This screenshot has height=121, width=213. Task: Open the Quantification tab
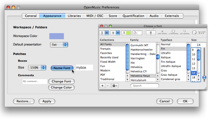pos(133,16)
